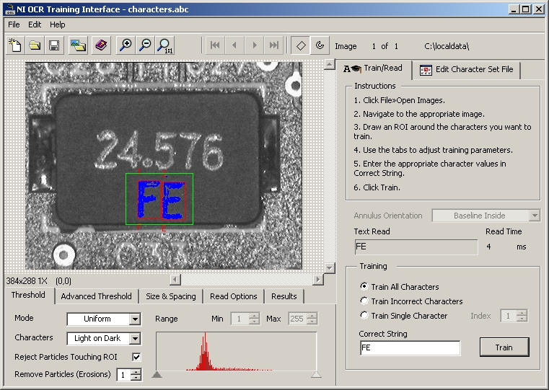Select Train Single Character option
This screenshot has height=390, width=549.
(364, 316)
